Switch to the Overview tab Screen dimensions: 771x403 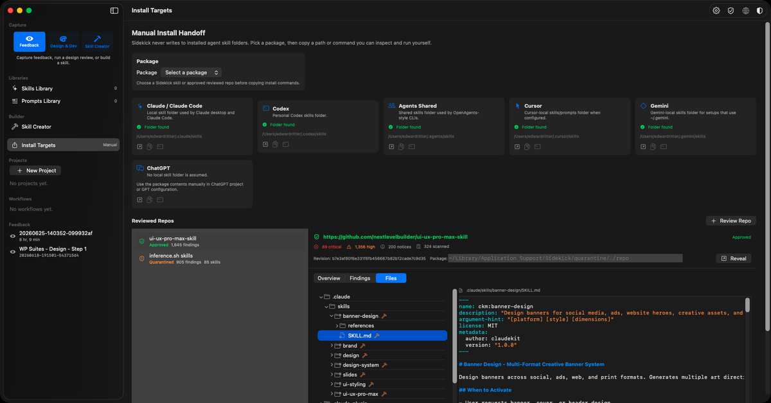[329, 278]
